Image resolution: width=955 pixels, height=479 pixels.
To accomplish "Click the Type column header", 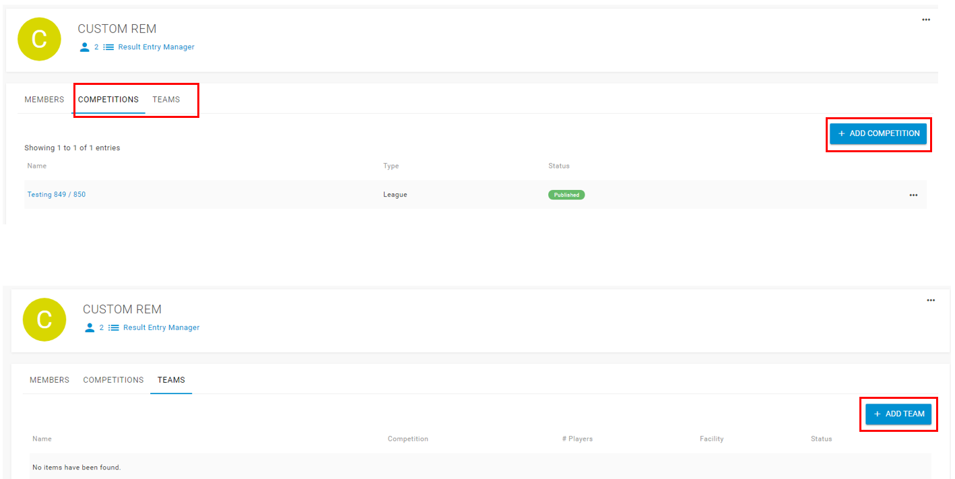I will (391, 166).
